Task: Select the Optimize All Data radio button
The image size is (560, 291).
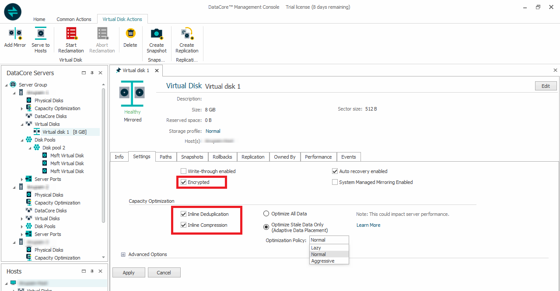Action: (x=266, y=214)
